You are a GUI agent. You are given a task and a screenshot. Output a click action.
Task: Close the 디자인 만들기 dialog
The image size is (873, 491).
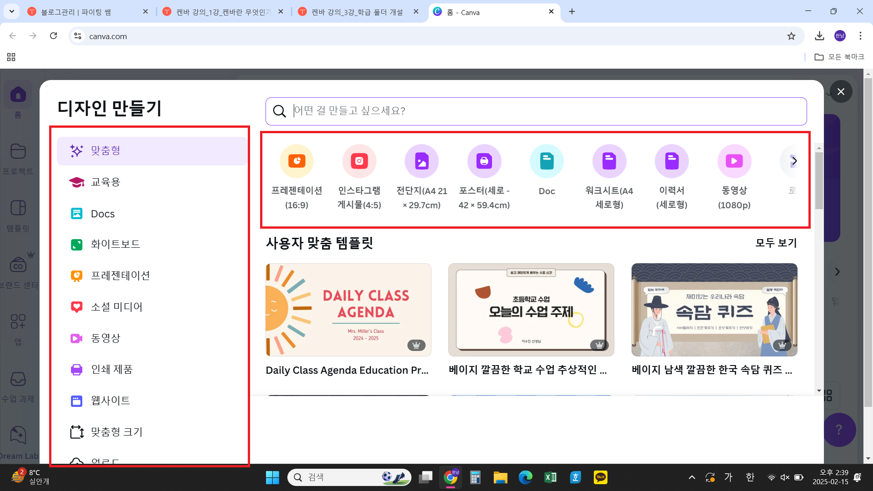pos(841,91)
